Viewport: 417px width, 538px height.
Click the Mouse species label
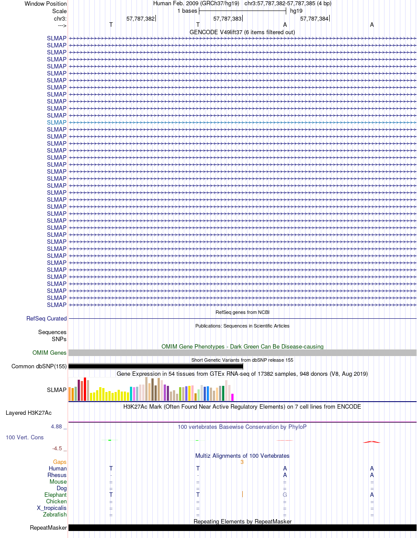point(58,481)
